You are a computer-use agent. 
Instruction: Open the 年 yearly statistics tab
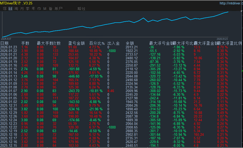pyautogui.click(x=33, y=9)
